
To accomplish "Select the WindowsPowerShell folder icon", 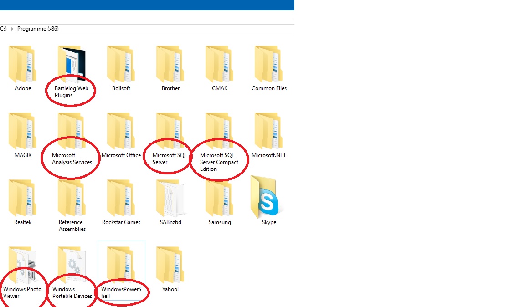I will click(121, 265).
